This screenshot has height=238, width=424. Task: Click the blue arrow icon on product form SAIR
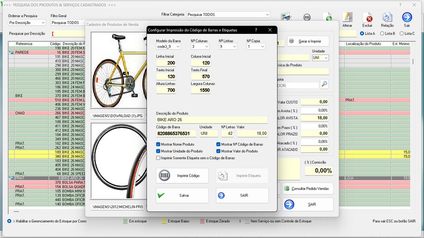pos(289,204)
